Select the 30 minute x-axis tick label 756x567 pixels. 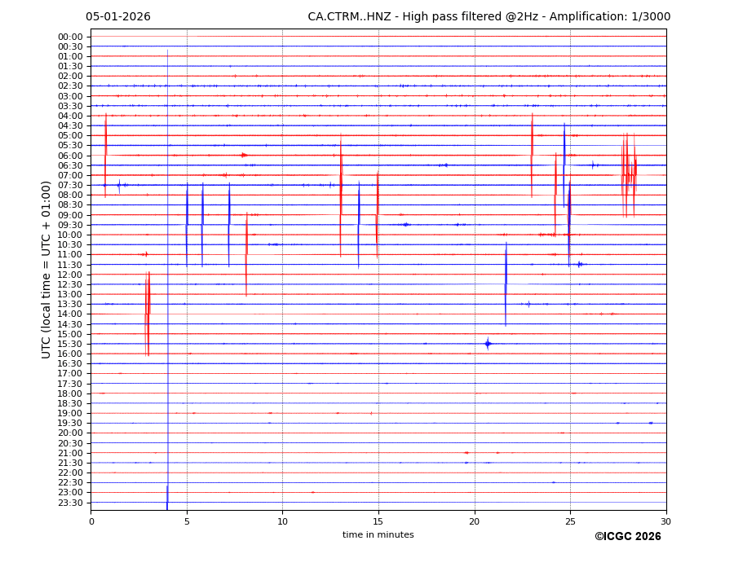point(665,521)
